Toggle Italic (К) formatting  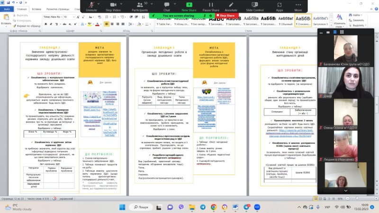pos(51,24)
